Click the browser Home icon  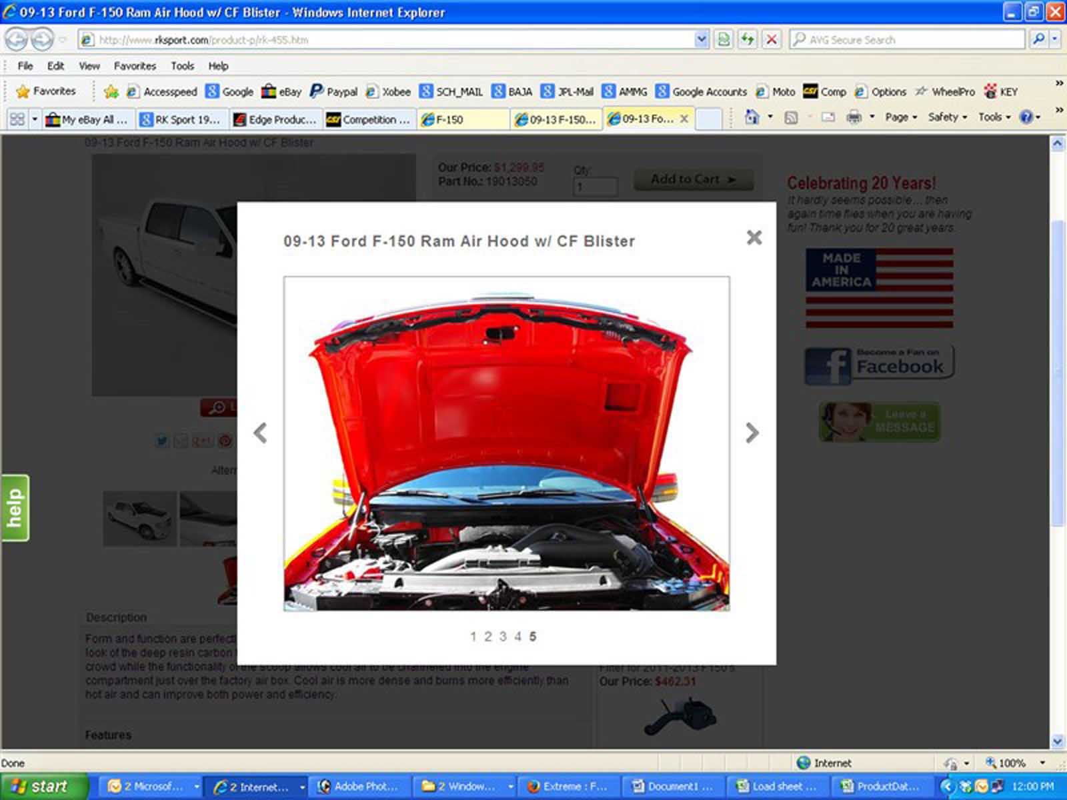(752, 117)
